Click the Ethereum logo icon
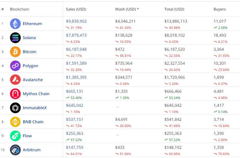Screen dimensions: 240x158 15,24
